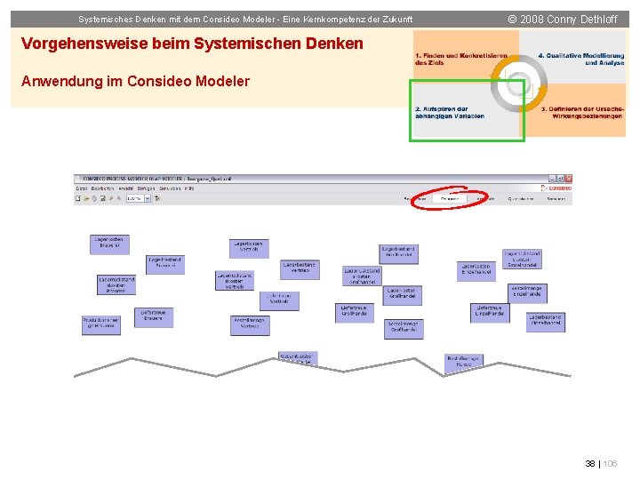Image resolution: width=640 pixels, height=480 pixels.
Task: Select the white highlighted step tab
Action: point(450,199)
